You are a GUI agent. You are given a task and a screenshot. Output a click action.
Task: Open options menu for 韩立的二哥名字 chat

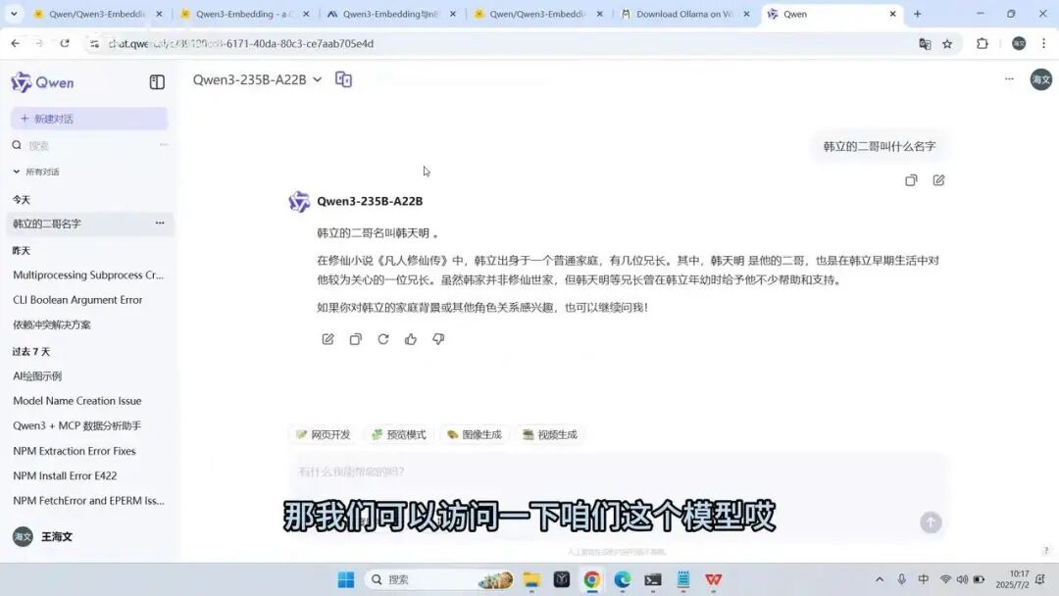160,223
